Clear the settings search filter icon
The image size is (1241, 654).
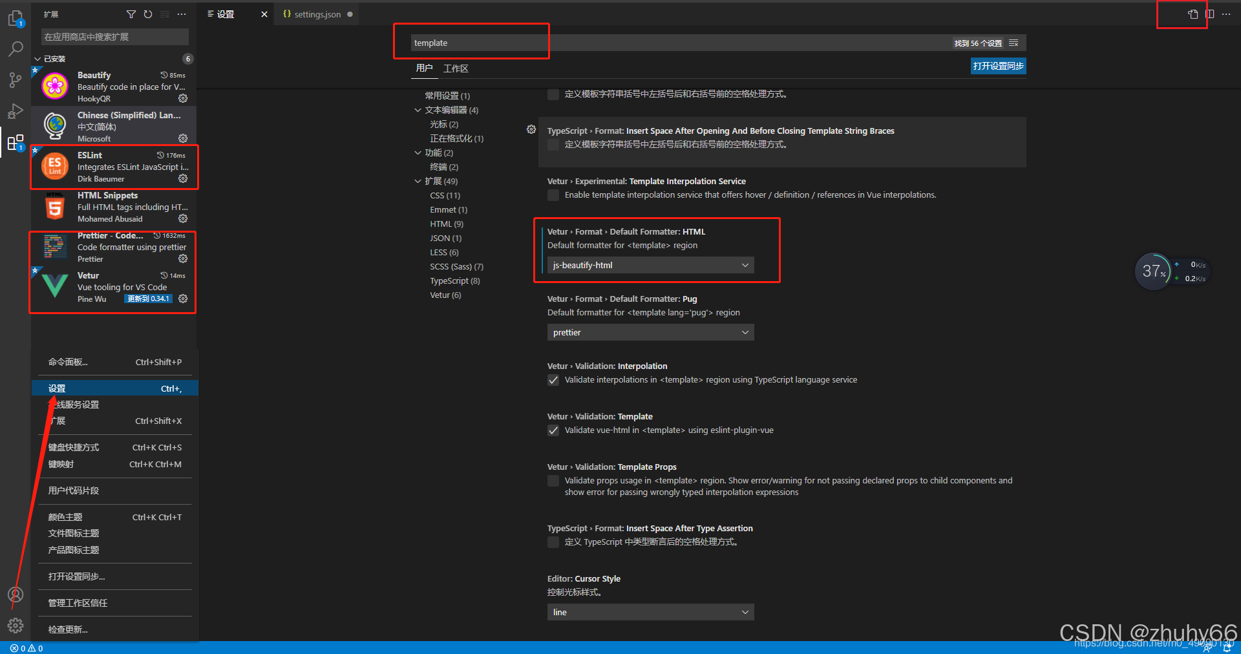[1013, 43]
